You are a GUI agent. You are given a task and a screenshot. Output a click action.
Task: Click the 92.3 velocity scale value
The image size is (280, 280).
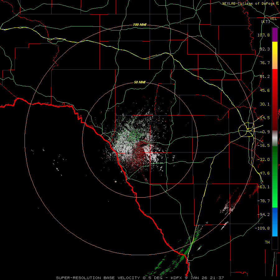click(265, 49)
